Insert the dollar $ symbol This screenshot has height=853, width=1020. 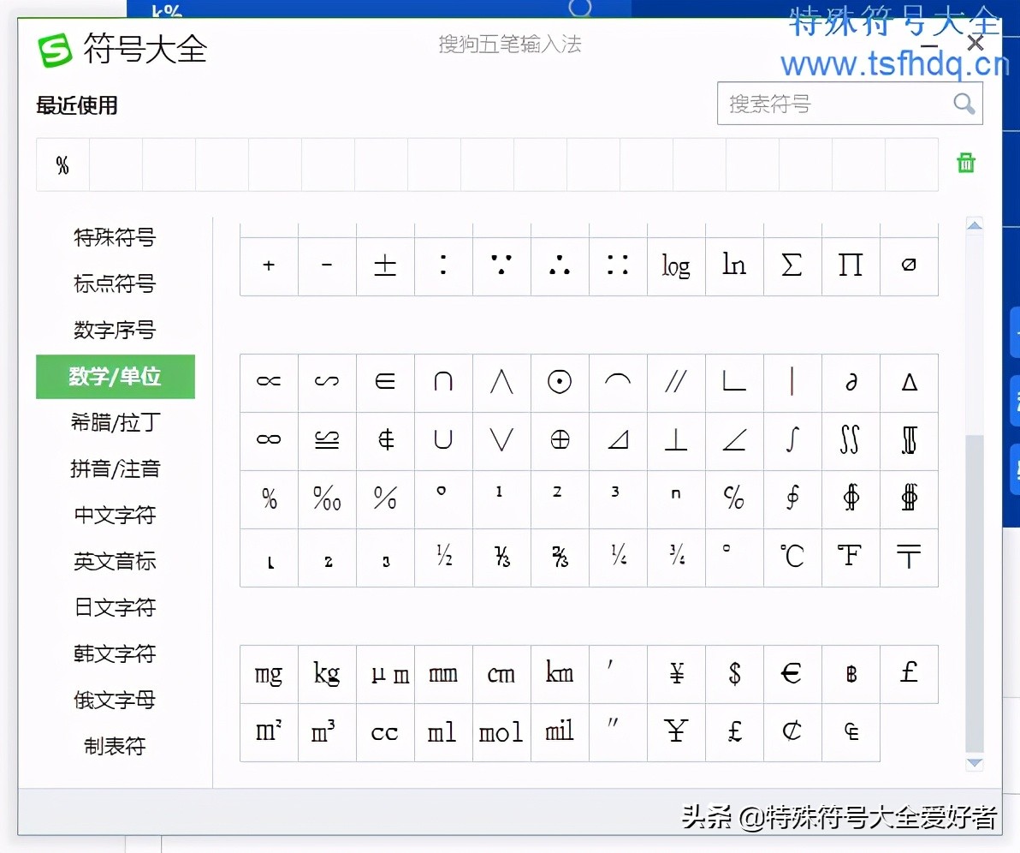click(734, 673)
